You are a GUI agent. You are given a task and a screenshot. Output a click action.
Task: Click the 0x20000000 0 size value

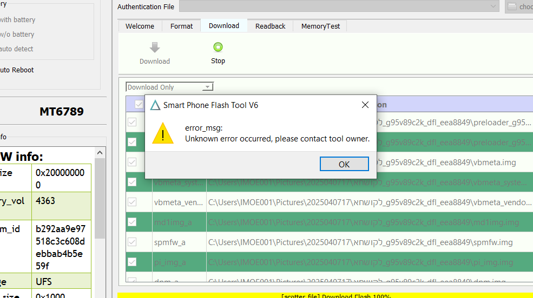(x=60, y=179)
